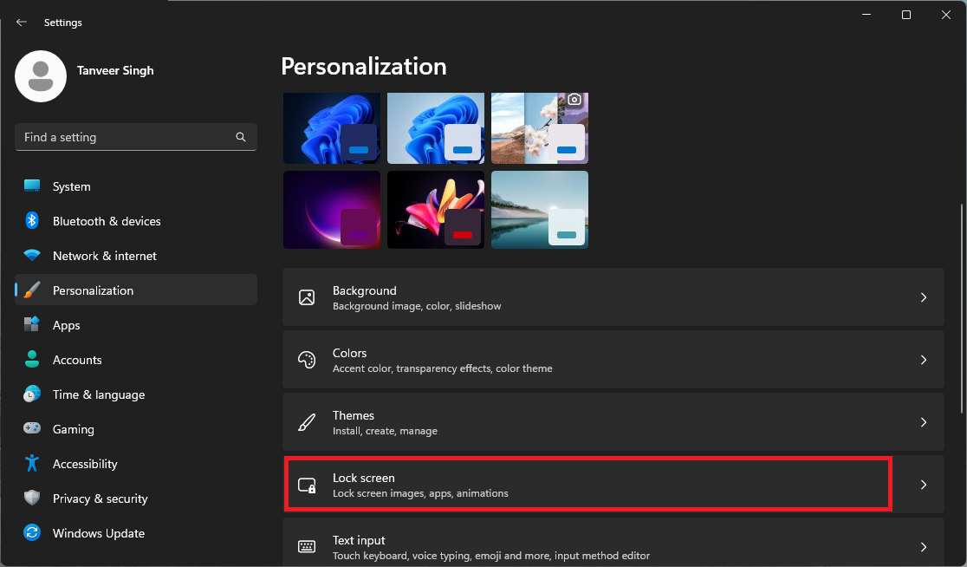Click the Find a setting search box
967x567 pixels.
tap(135, 137)
